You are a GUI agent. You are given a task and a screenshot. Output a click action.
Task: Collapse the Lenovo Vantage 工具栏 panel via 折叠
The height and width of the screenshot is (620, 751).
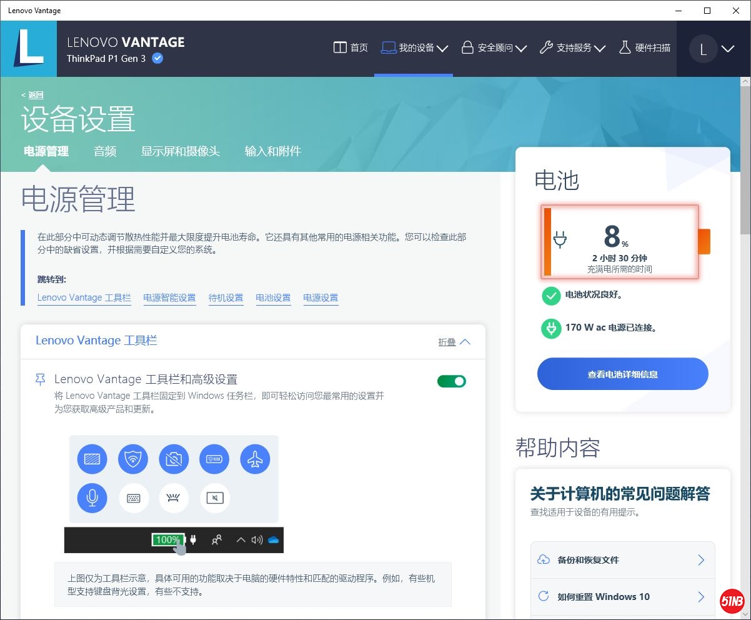pyautogui.click(x=454, y=342)
